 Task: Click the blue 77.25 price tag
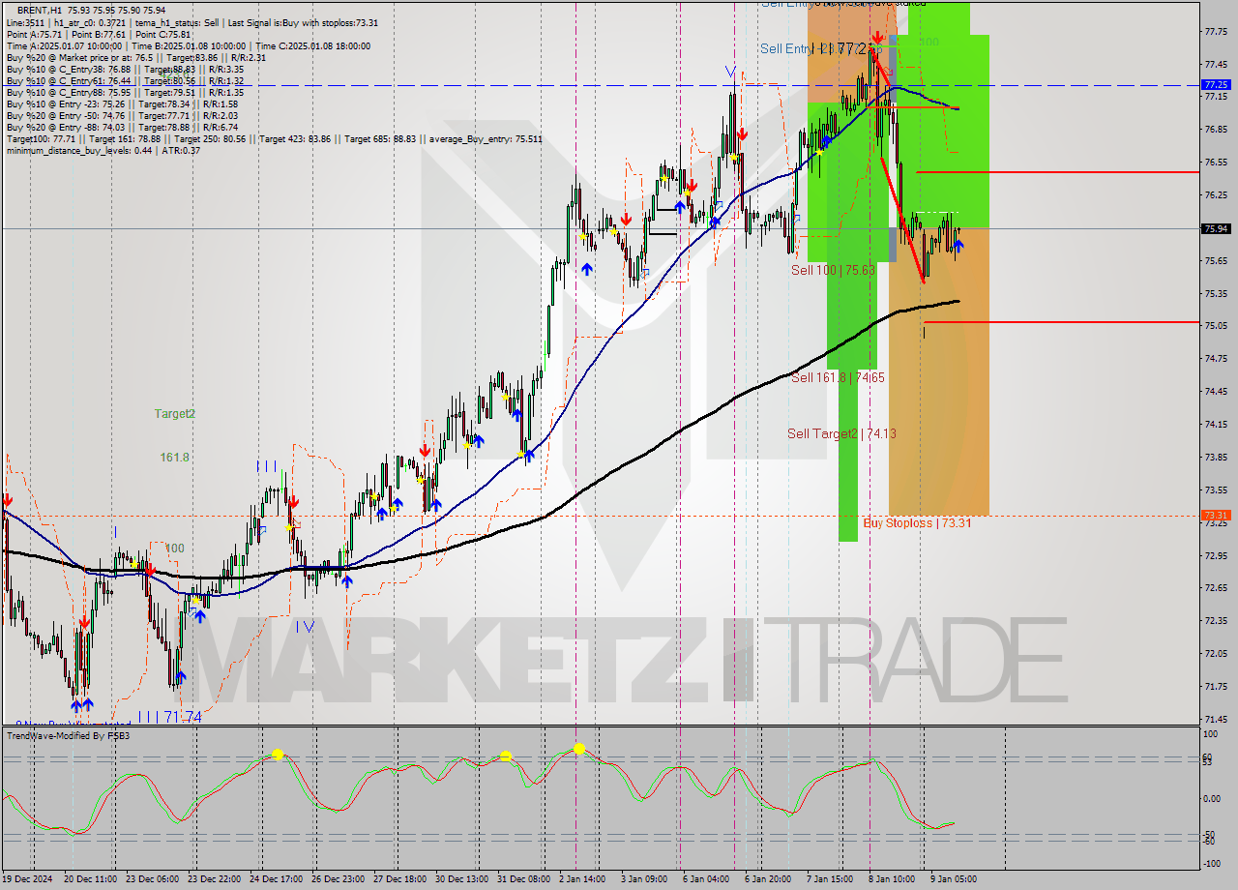[x=1215, y=85]
